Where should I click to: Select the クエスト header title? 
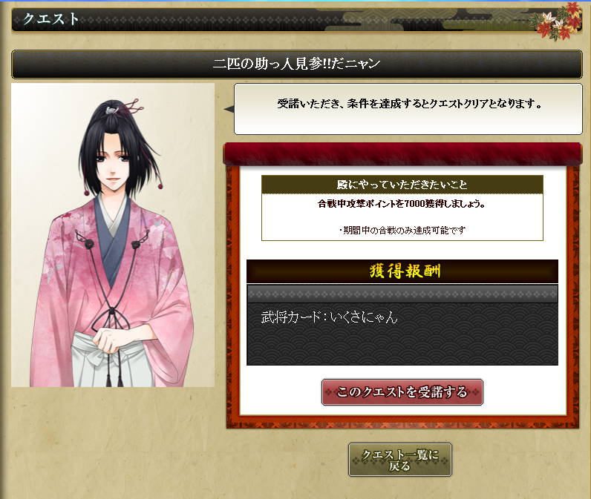[51, 19]
